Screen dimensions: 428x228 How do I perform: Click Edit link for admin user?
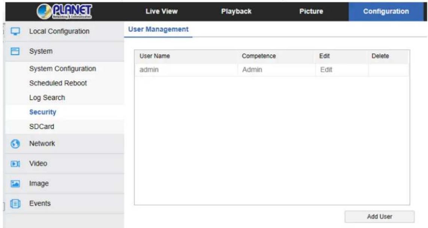click(x=326, y=70)
